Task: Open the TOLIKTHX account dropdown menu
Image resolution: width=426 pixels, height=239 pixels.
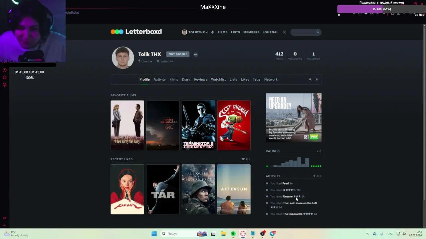Action: pos(195,32)
